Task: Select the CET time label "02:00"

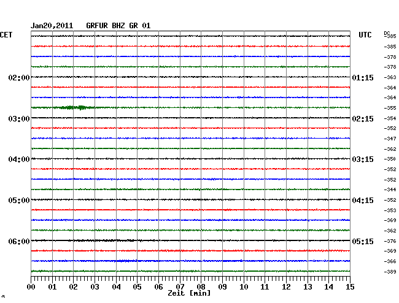Action: (19, 77)
